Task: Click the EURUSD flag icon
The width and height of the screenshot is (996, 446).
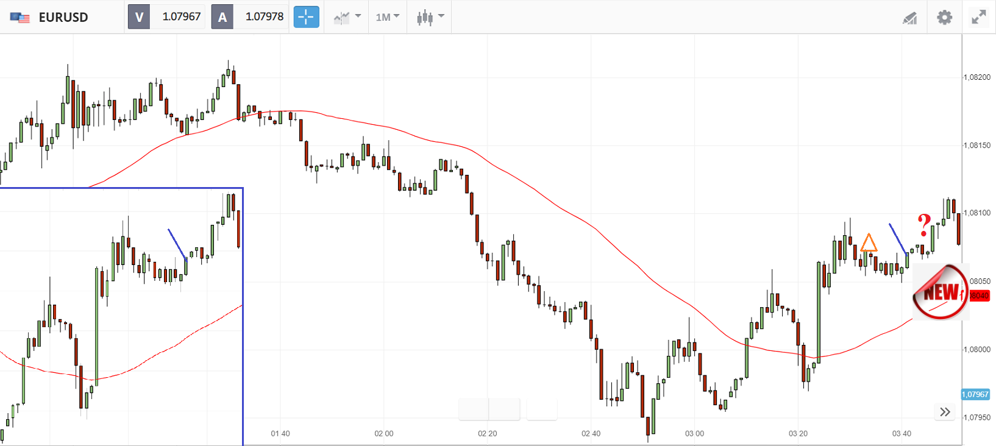Action: [20, 17]
